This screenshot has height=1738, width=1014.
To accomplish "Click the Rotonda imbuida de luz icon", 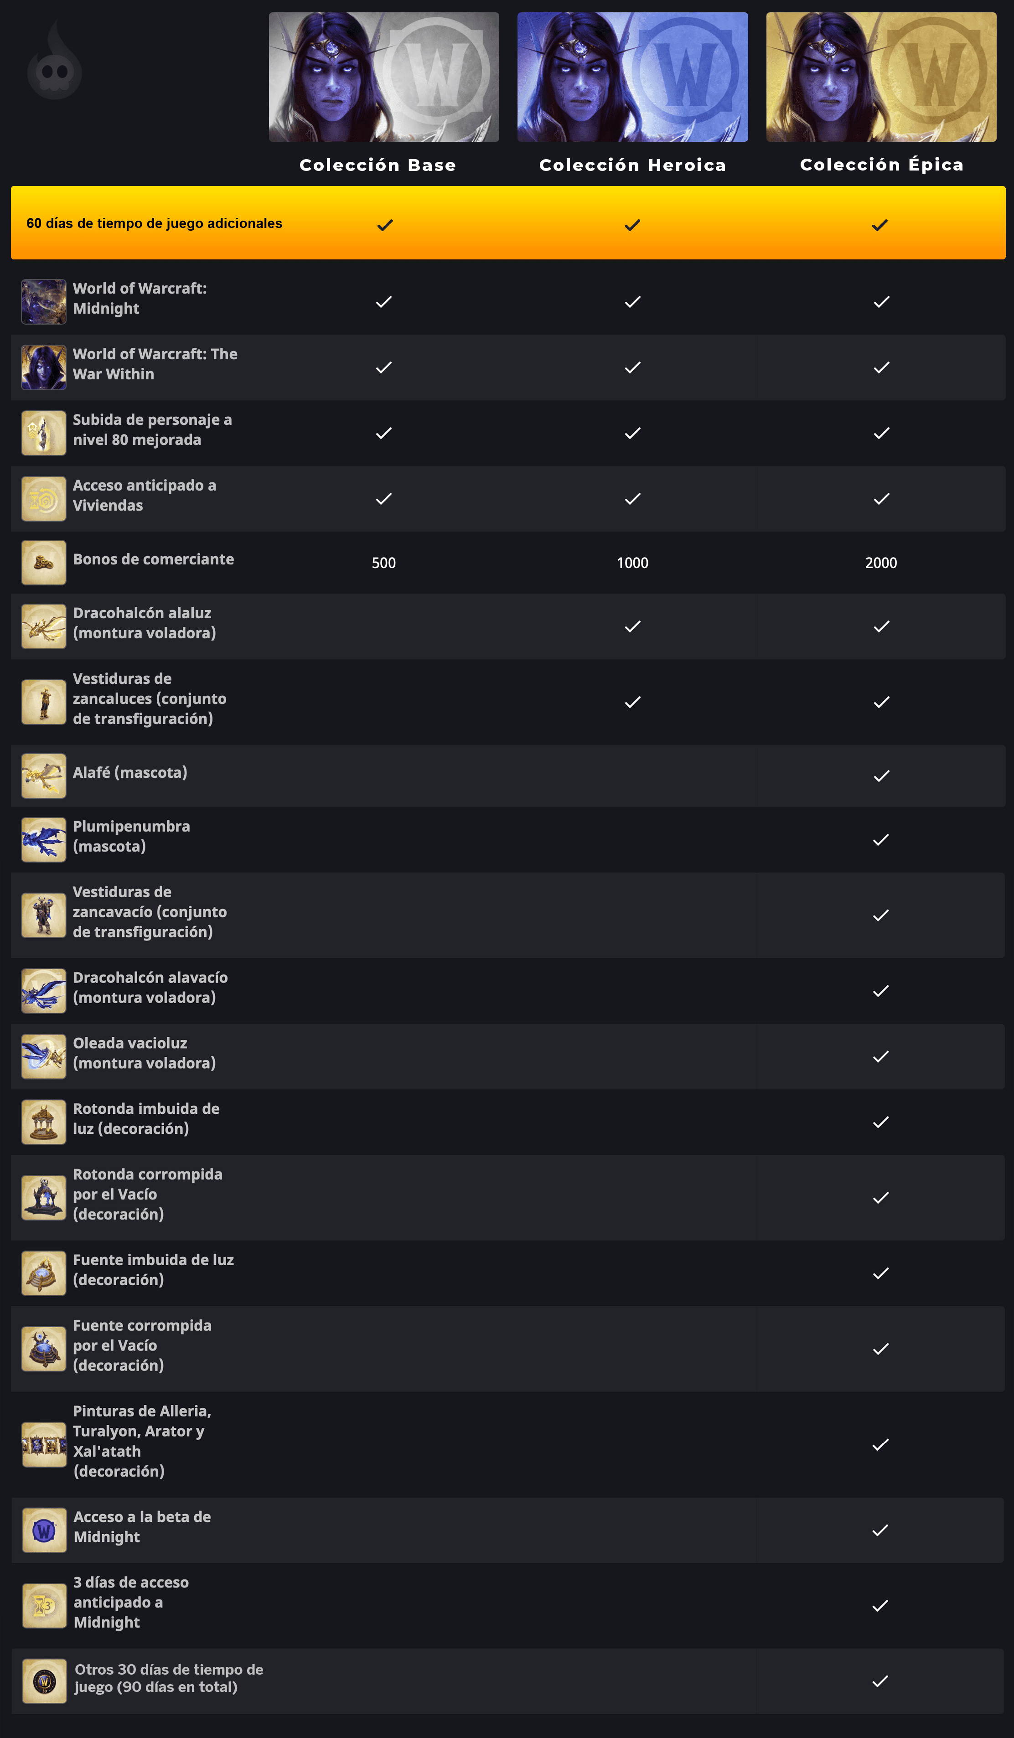I will [x=43, y=1122].
